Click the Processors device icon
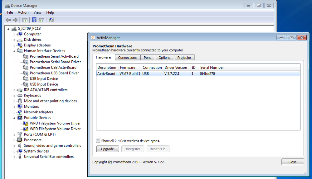Viewport: 312px width, 179px height. point(20,140)
